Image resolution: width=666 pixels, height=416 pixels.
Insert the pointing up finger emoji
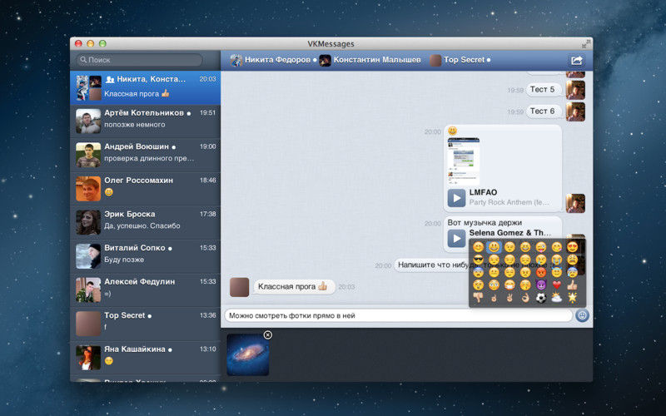click(x=494, y=298)
